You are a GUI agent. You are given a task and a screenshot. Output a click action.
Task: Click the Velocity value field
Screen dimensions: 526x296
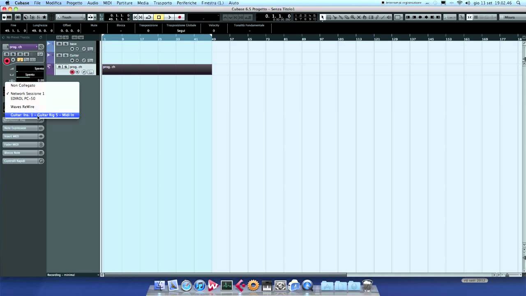tap(214, 31)
